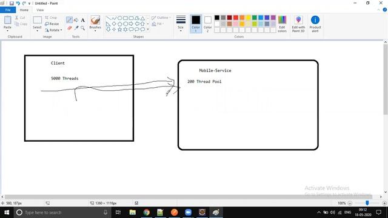Pick the red color swatch
This screenshot has height=218, width=388.
pos(236,18)
